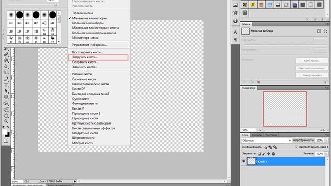Select the Pen tool
This screenshot has height=186, width=331.
coord(6,79)
